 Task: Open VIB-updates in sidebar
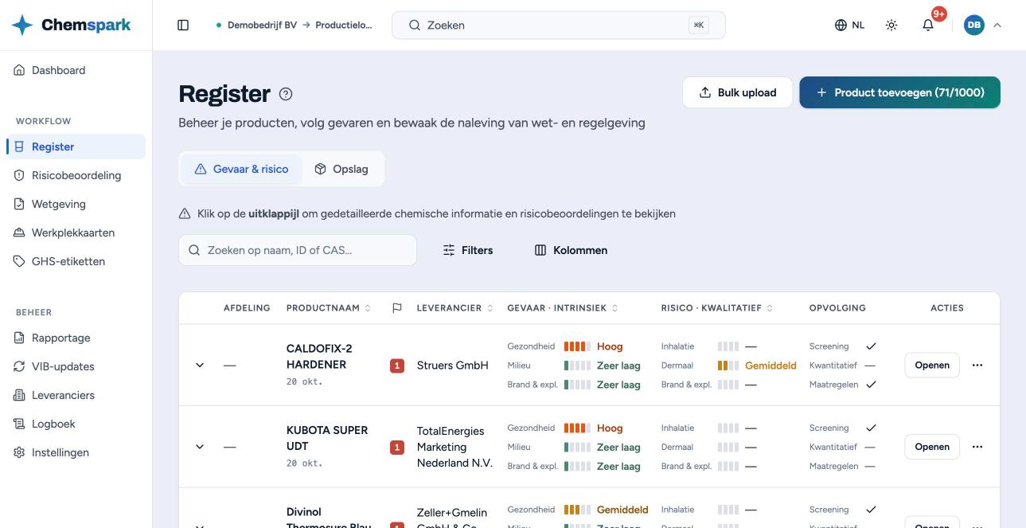pyautogui.click(x=76, y=366)
